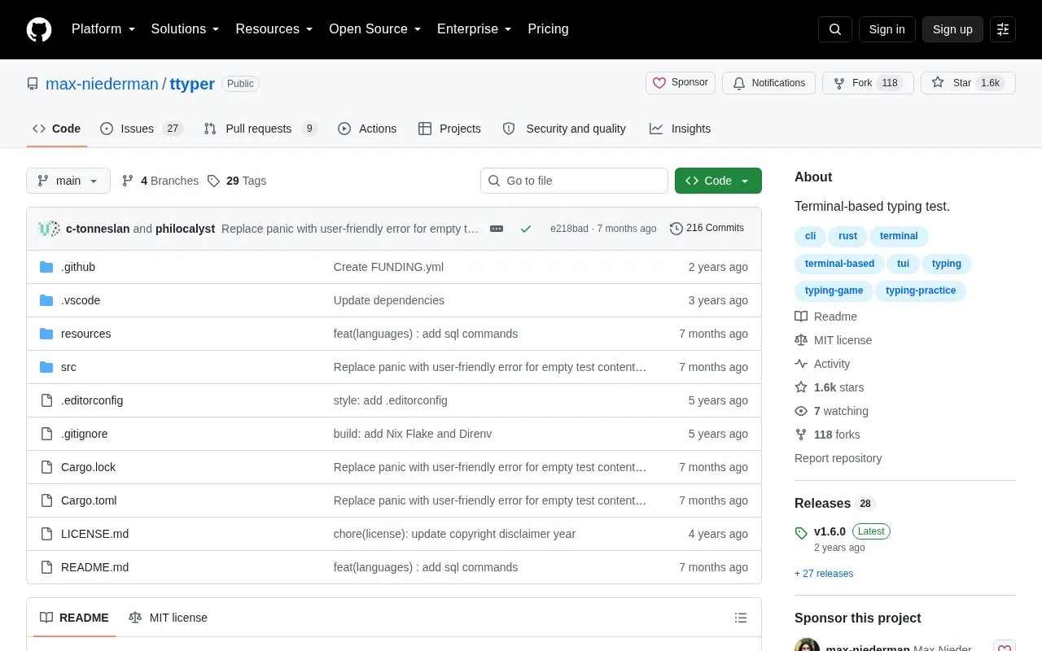Screen dimensions: 1042x651
Task: Open the Projects tab
Action: click(x=449, y=129)
